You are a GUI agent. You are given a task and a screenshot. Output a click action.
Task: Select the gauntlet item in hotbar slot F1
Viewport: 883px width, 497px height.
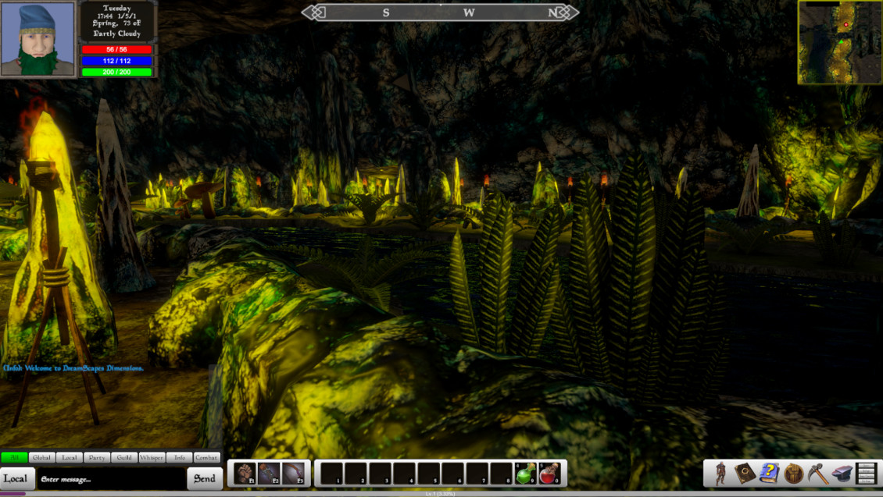(x=243, y=474)
